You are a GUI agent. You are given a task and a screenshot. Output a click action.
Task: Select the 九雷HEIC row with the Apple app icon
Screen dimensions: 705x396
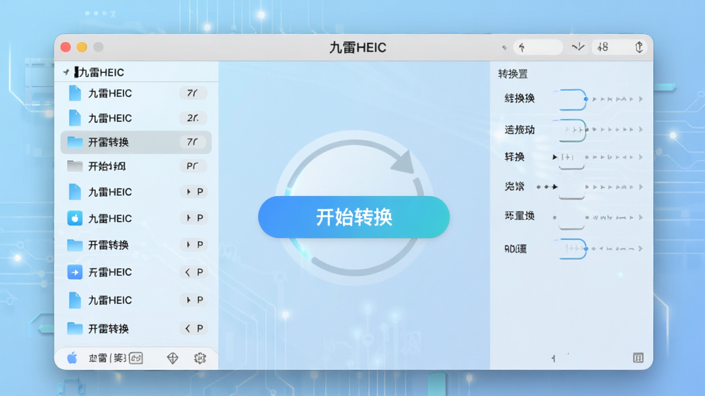136,218
